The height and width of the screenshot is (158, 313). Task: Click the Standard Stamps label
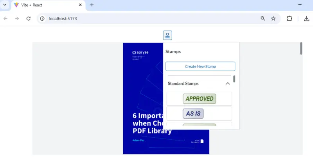click(183, 83)
